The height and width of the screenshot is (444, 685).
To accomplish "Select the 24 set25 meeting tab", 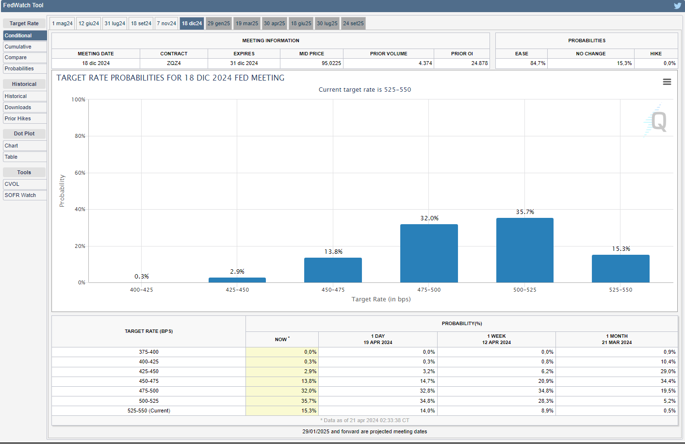I will coord(353,23).
